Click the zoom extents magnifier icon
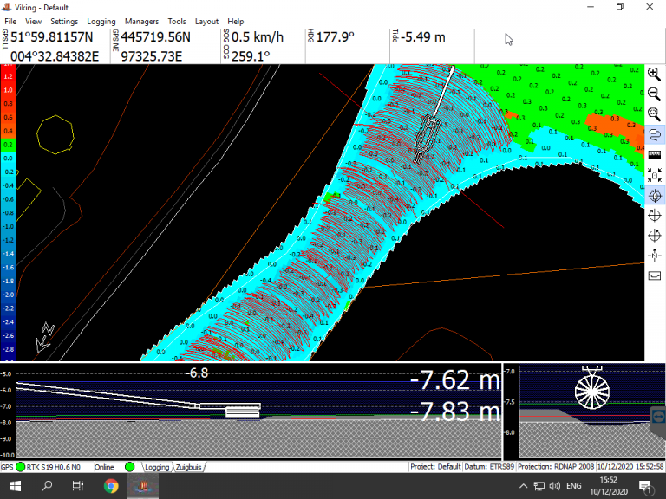This screenshot has height=499, width=666. (x=654, y=114)
